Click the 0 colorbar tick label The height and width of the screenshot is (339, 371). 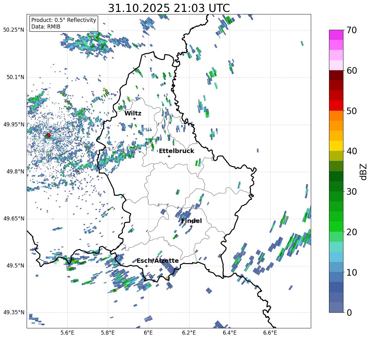(x=349, y=313)
